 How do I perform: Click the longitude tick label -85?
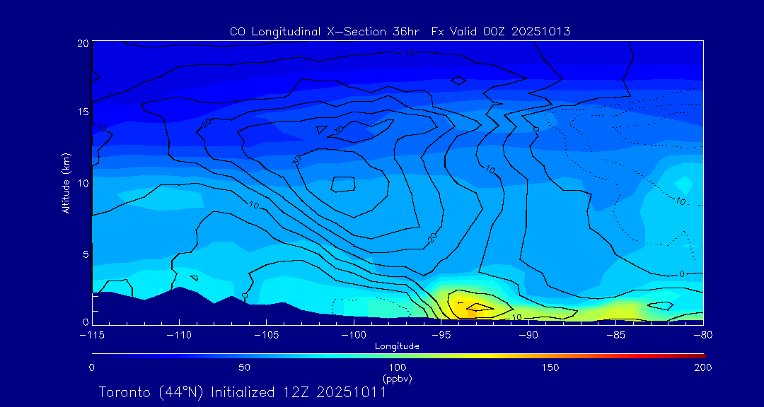click(x=616, y=335)
